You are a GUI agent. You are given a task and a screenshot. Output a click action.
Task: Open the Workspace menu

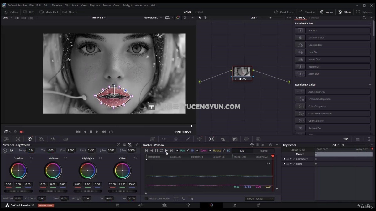(x=141, y=5)
